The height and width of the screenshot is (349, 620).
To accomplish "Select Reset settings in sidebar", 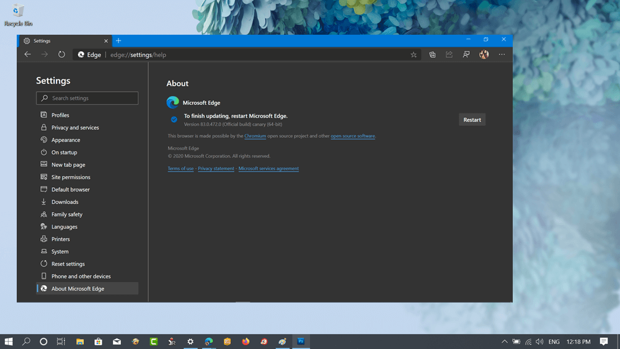I will 87,263.
